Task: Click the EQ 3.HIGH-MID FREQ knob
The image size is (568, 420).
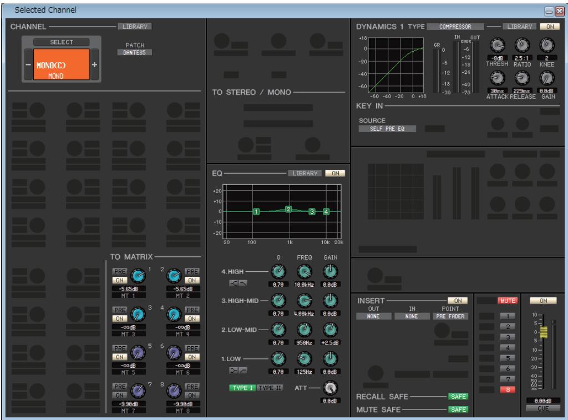Action: [305, 300]
